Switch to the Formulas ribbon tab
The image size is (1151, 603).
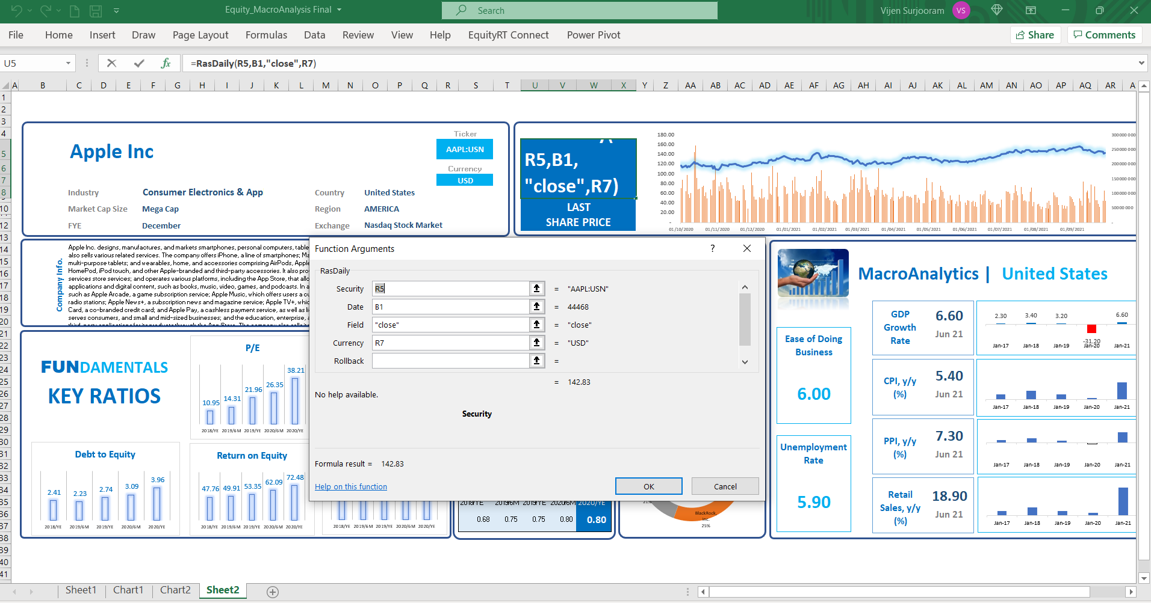coord(266,35)
